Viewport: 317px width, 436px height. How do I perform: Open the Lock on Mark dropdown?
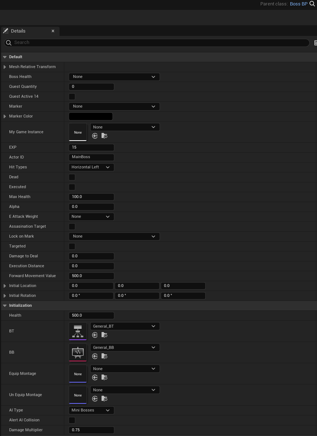[114, 236]
